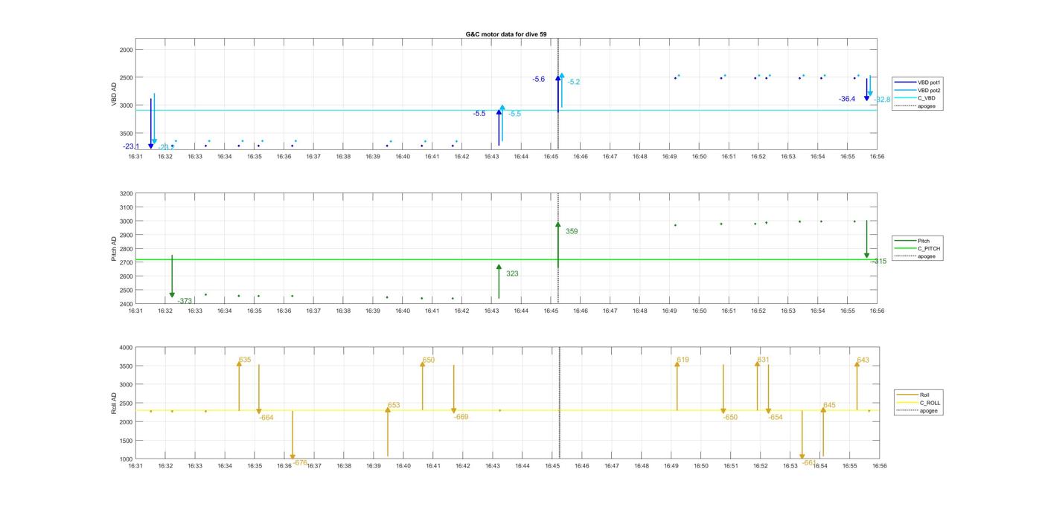Click the dark blue "-5.6" data label

[x=539, y=79]
